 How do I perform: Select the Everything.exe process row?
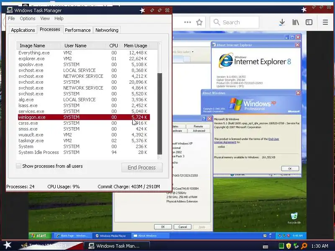point(84,53)
